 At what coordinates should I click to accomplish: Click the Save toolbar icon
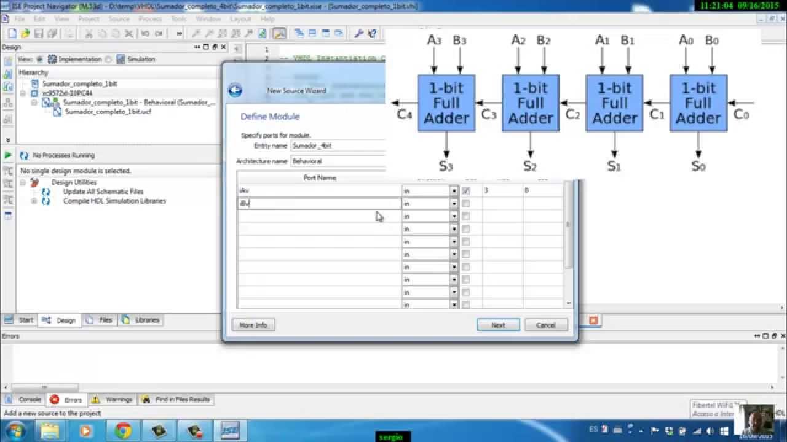click(39, 34)
